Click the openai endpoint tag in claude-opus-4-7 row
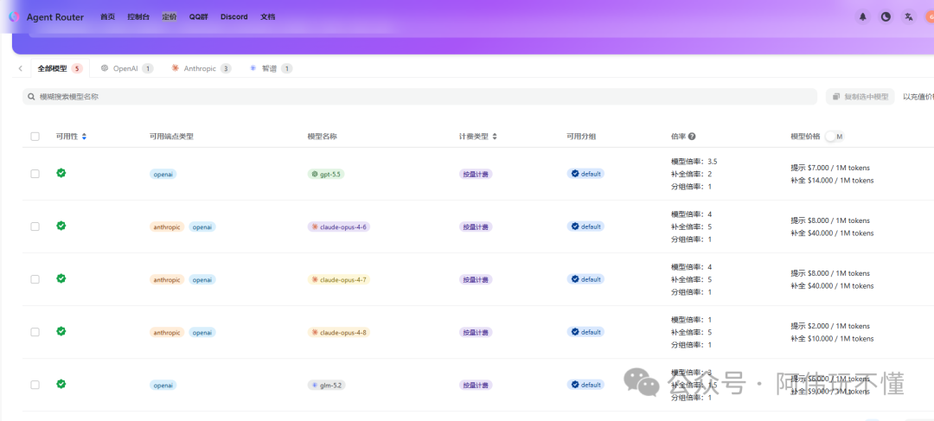This screenshot has width=934, height=421. coord(202,279)
